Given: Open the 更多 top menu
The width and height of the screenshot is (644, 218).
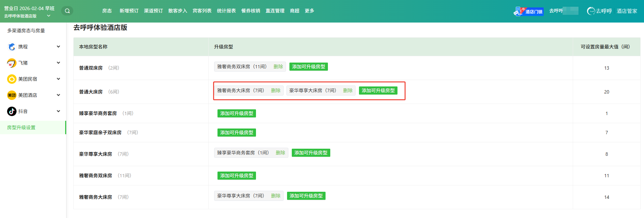Looking at the screenshot, I should coord(309,11).
